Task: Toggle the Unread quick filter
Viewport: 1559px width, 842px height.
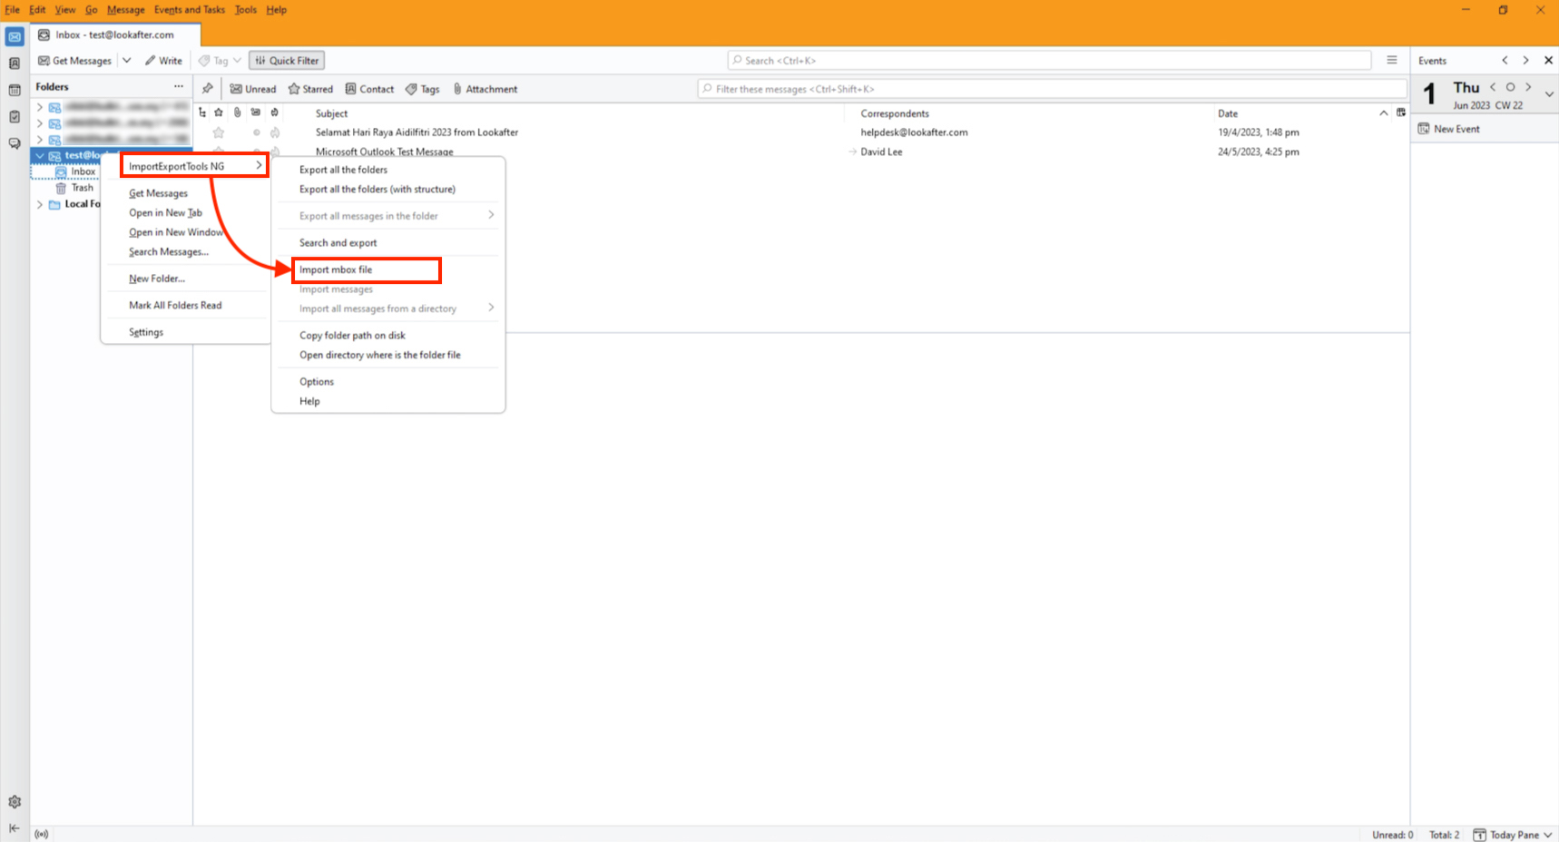Action: (x=253, y=89)
